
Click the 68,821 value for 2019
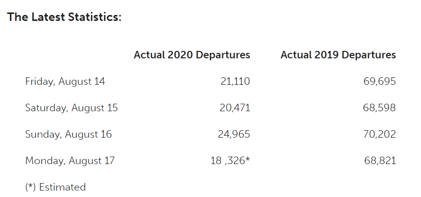380,161
